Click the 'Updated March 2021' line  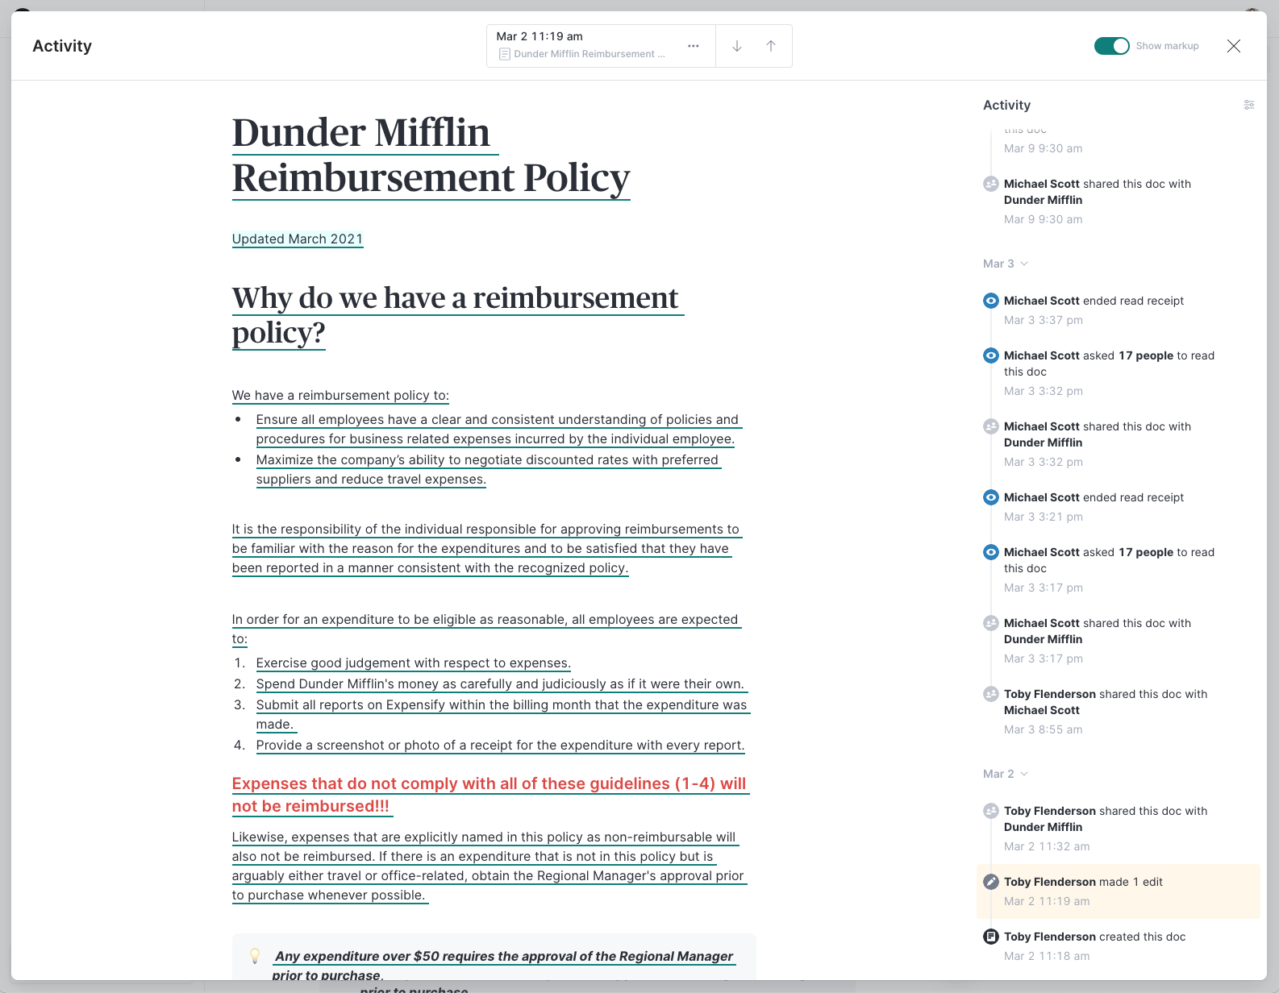[x=298, y=239]
